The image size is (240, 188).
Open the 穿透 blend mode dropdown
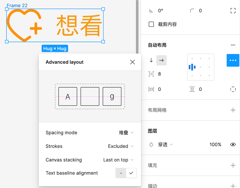tap(165, 144)
